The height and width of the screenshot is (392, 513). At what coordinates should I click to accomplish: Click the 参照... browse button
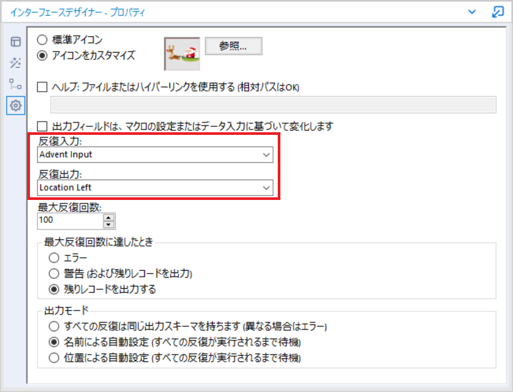[233, 46]
